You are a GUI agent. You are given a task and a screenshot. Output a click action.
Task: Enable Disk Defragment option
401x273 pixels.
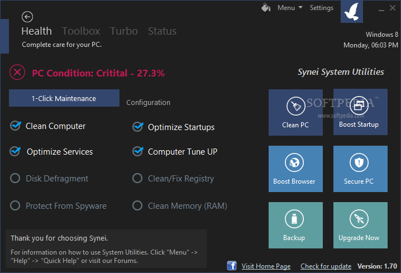[15, 178]
